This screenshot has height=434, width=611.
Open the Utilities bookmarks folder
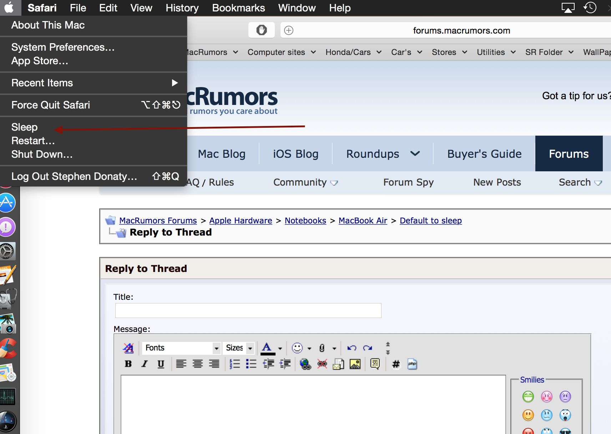496,52
